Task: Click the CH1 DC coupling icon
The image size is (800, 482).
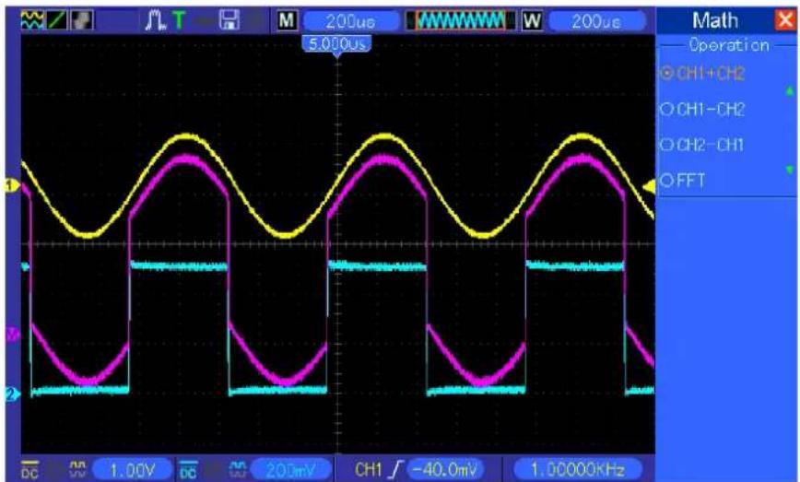Action: [x=29, y=470]
